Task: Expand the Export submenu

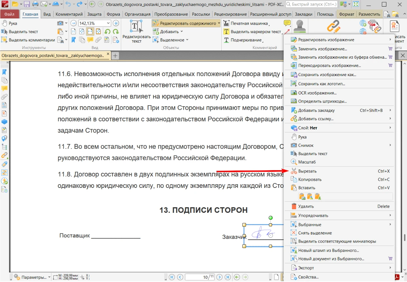Action: pyautogui.click(x=306, y=268)
